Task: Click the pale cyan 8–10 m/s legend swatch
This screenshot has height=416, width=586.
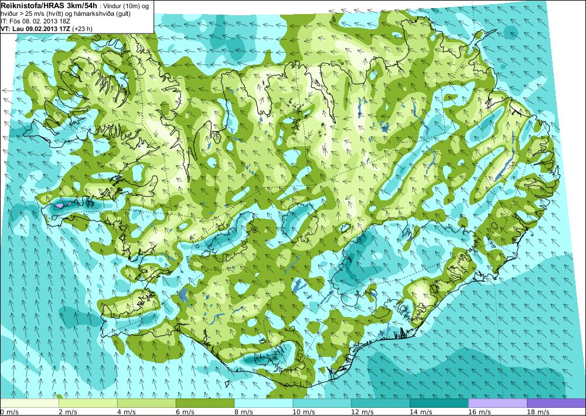Action: tap(264, 403)
